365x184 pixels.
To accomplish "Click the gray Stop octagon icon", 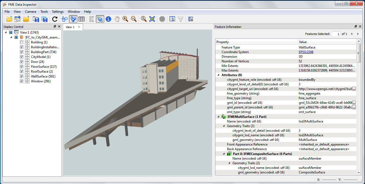I will (162, 19).
